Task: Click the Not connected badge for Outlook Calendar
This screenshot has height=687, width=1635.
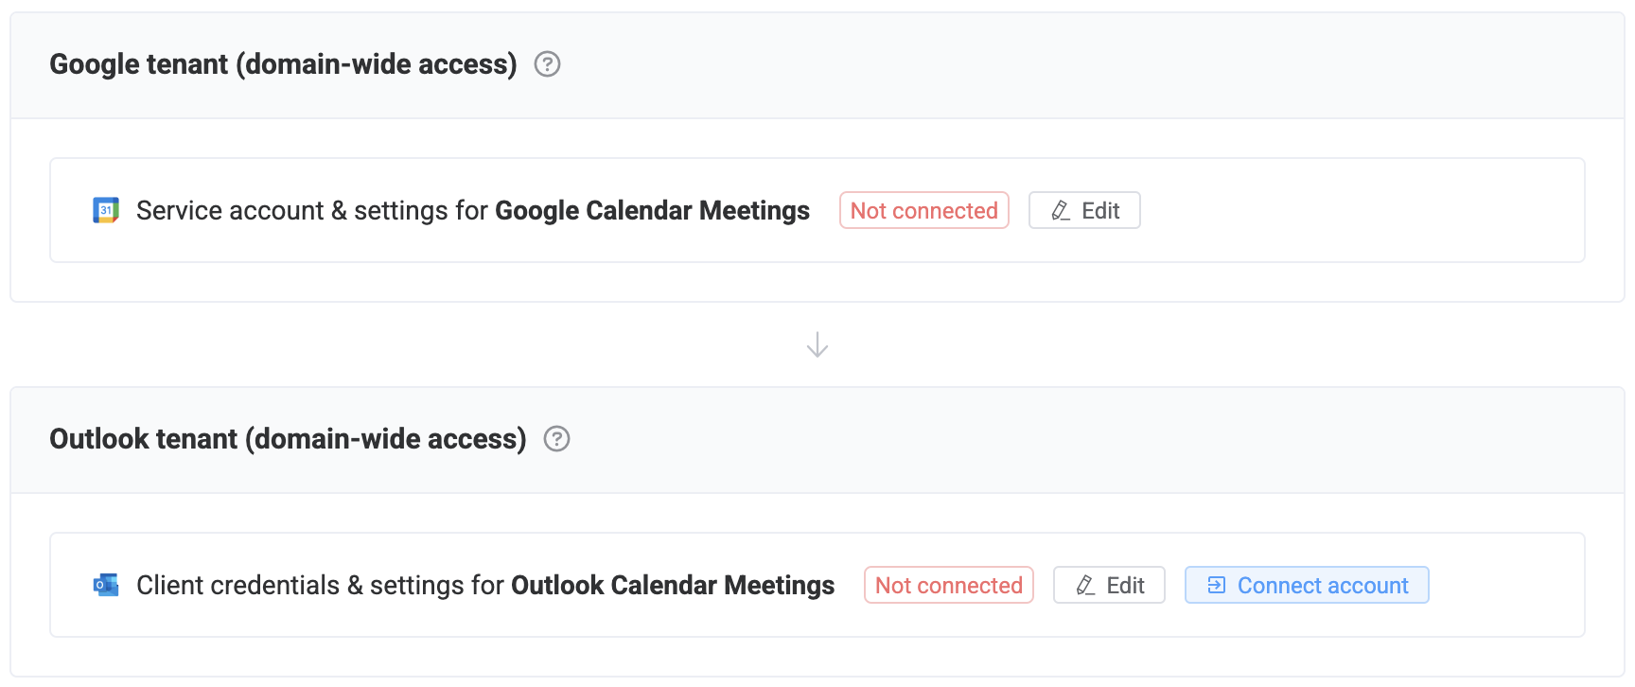Action: tap(948, 586)
